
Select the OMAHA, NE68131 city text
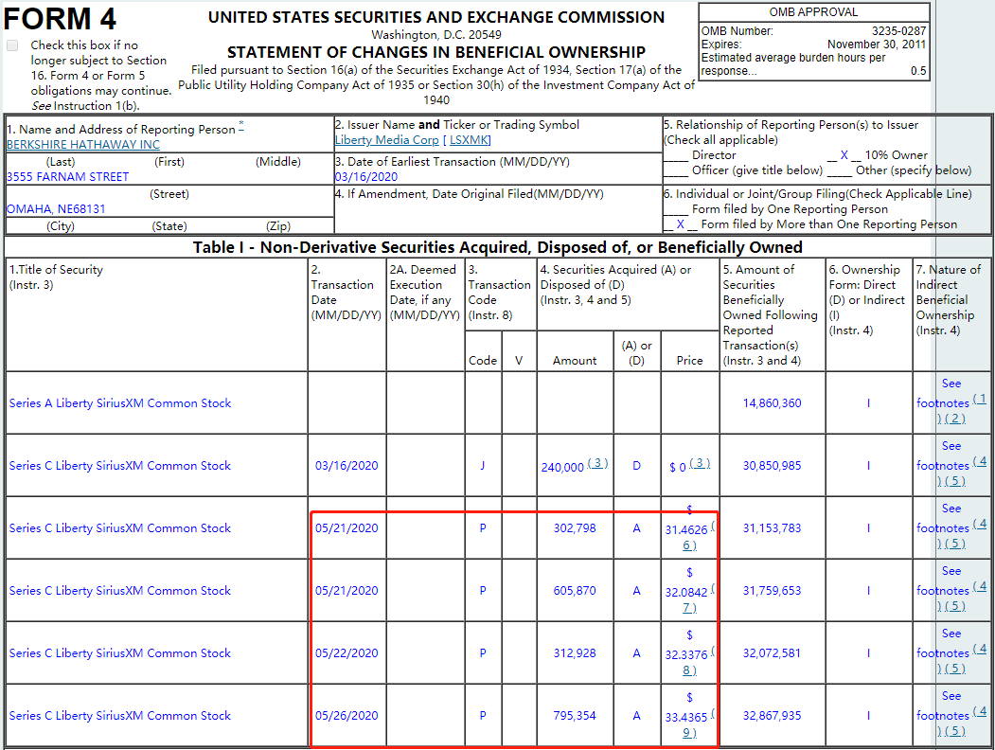pyautogui.click(x=56, y=209)
